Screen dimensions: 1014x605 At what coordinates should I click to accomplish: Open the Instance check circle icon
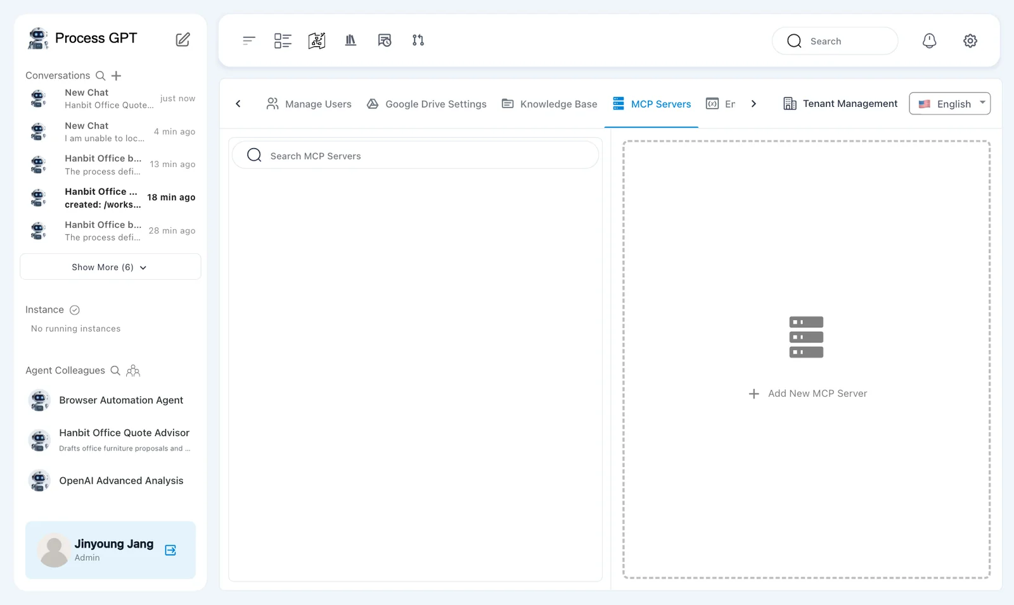tap(75, 310)
